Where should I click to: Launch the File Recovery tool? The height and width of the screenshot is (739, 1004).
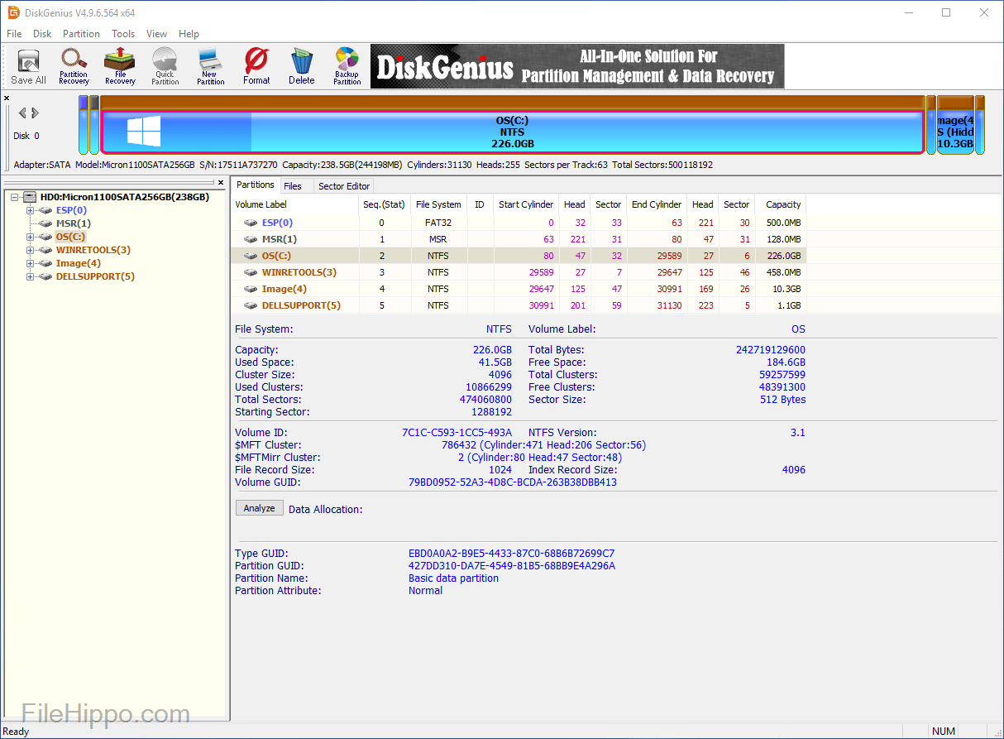(120, 66)
